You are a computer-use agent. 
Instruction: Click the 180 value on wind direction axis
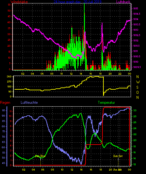[x=9, y=87]
